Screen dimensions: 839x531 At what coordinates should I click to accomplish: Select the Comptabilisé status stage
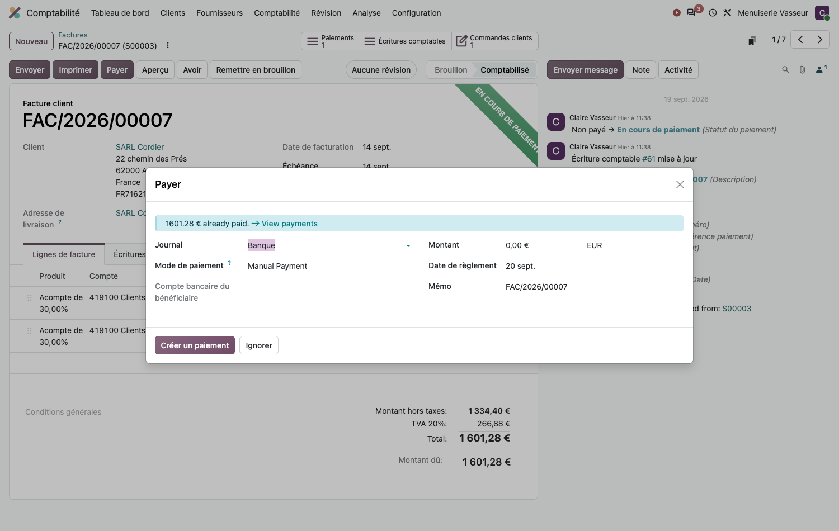pyautogui.click(x=505, y=70)
